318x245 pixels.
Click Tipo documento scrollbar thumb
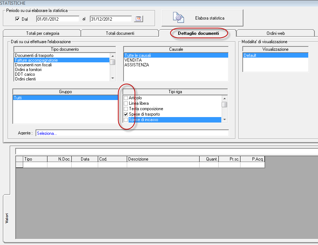click(x=113, y=62)
